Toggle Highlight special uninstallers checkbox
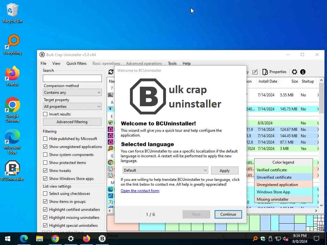Viewport: 327px width, 245px height. [x=45, y=226]
